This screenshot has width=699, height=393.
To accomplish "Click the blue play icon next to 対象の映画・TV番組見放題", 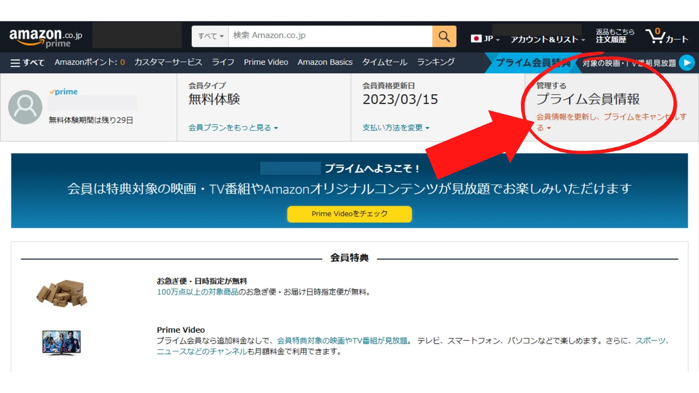I will [687, 62].
